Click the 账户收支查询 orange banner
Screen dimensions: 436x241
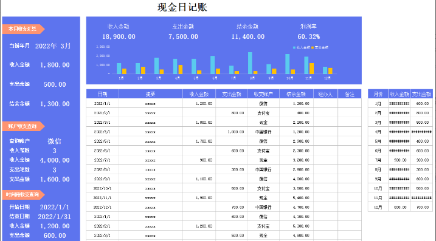(x=23, y=126)
